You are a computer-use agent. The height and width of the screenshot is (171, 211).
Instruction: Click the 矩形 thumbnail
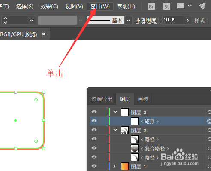(x=135, y=121)
